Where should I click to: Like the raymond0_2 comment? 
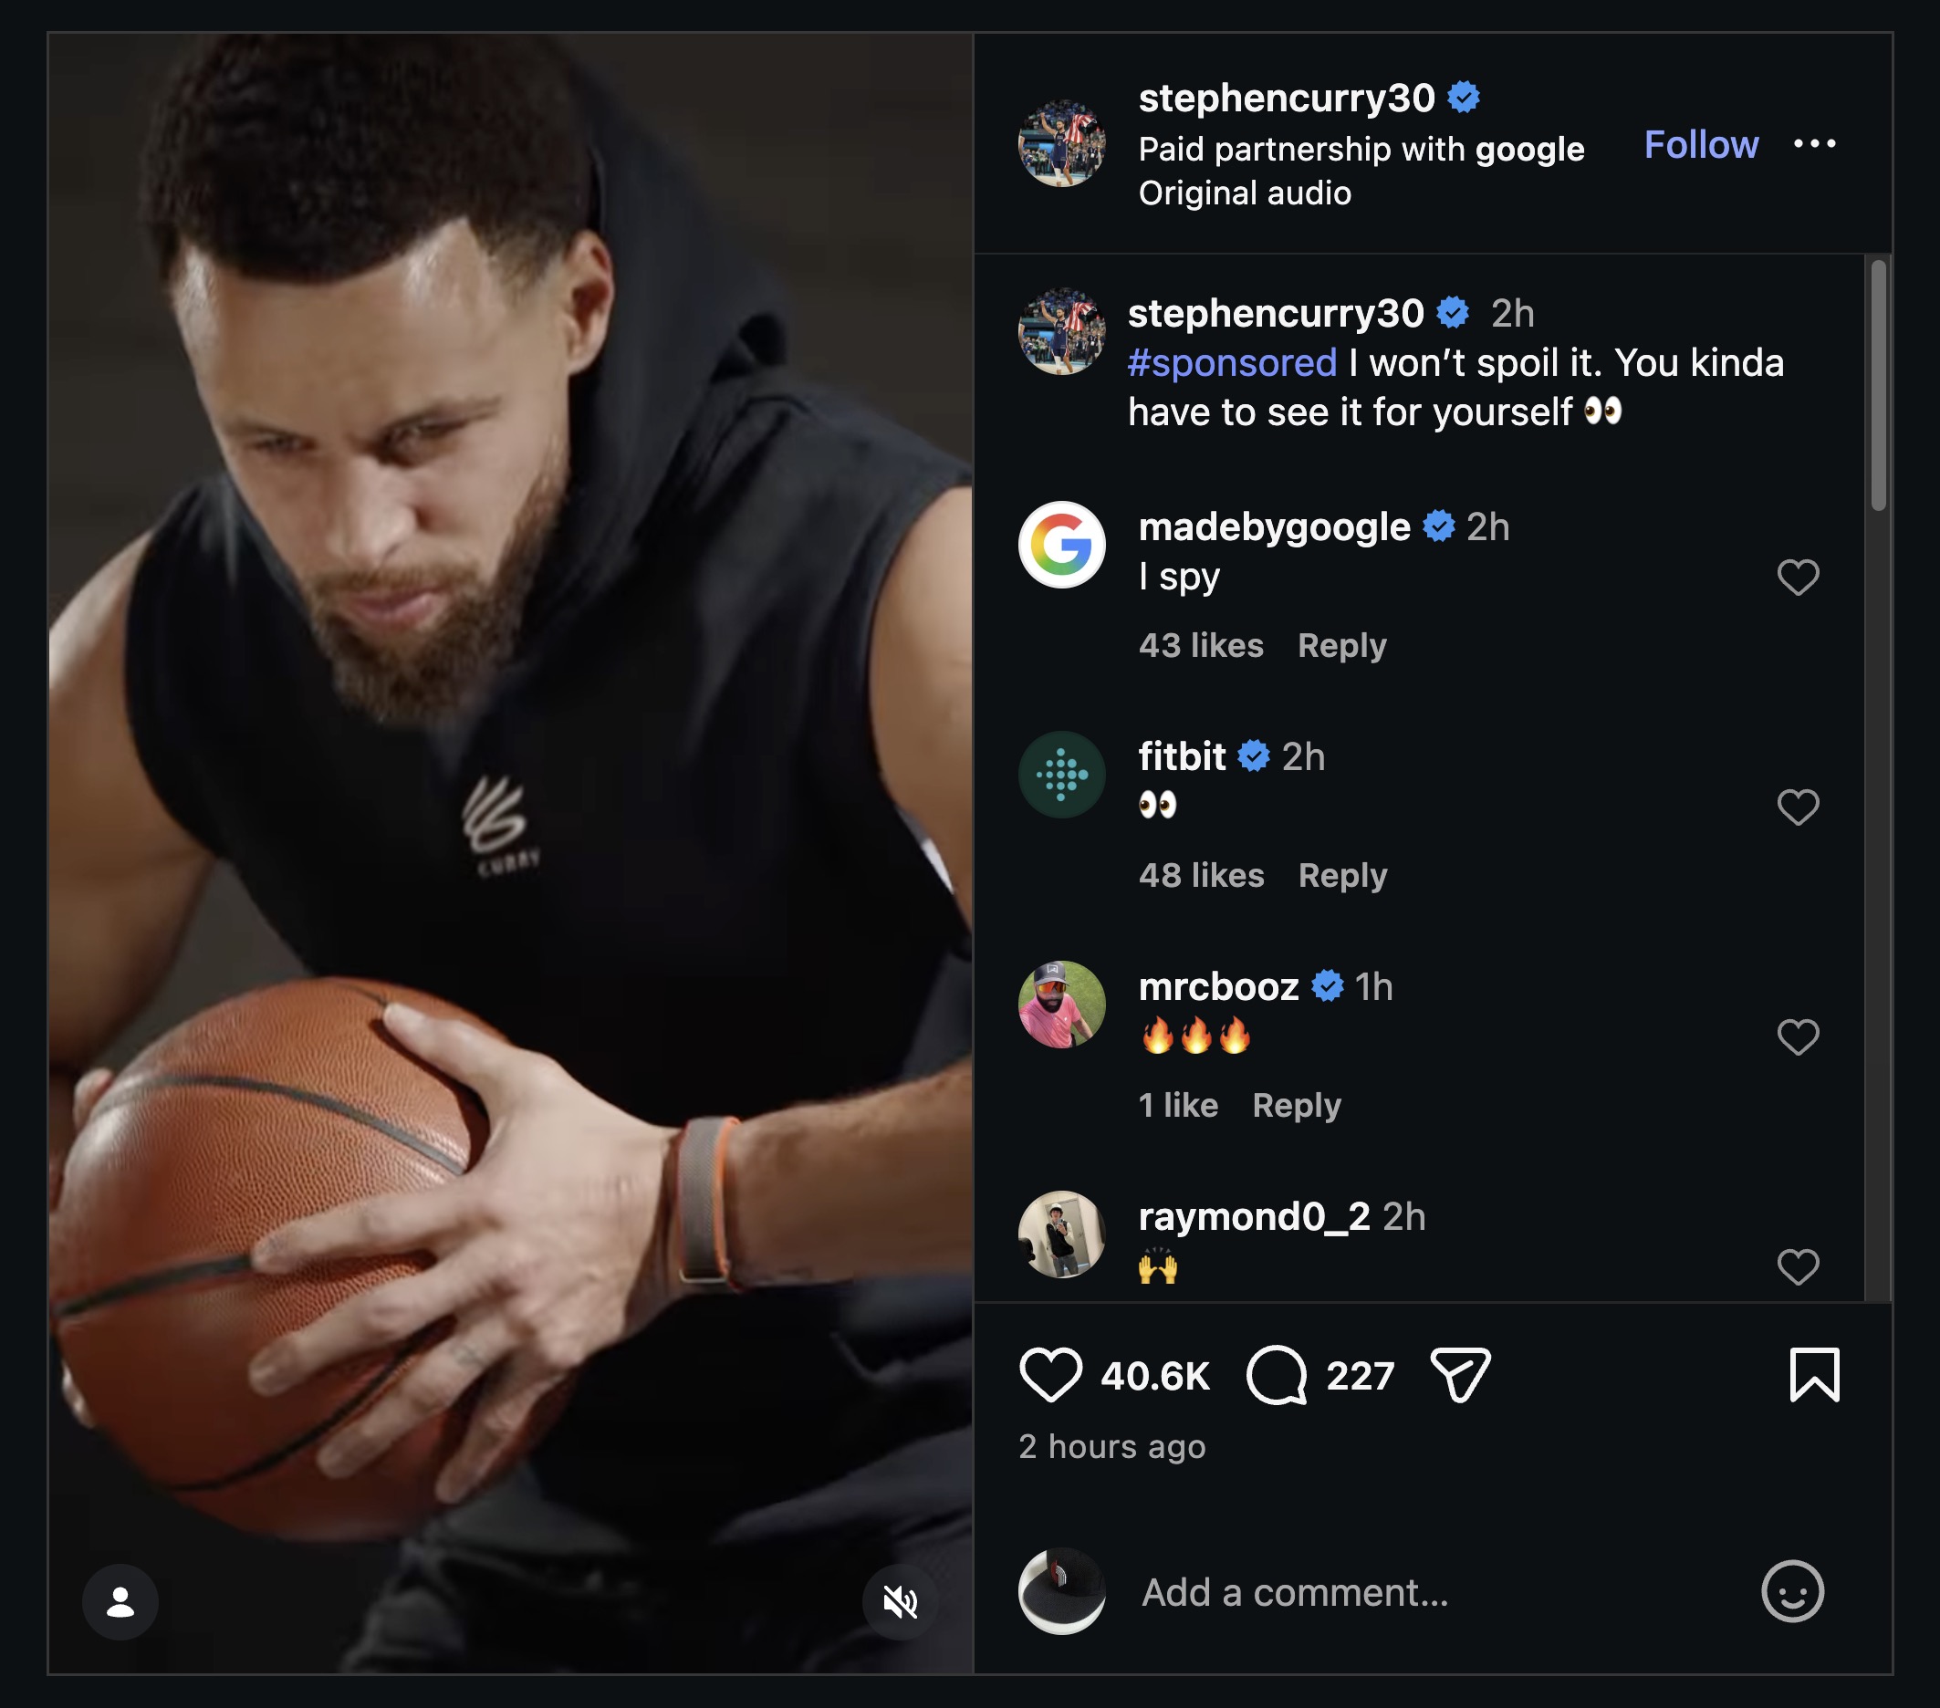[1798, 1266]
